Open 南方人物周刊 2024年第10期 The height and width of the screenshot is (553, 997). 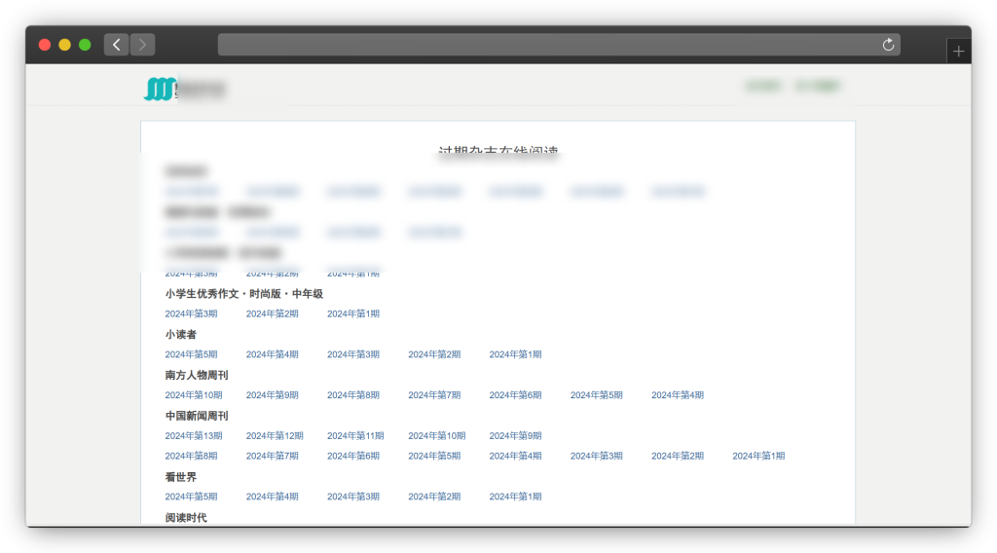point(194,395)
